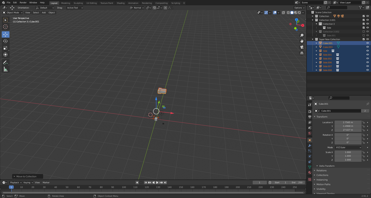371x198 pixels.
Task: Open the Material properties tab icon
Action: (x=310, y=173)
